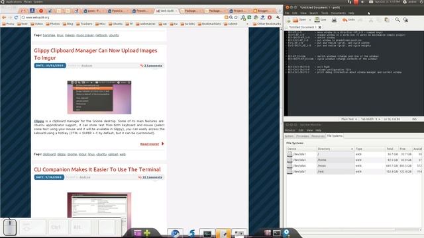
Task: Click the address bar showing www.webupd8.org
Action: [x=122, y=17]
